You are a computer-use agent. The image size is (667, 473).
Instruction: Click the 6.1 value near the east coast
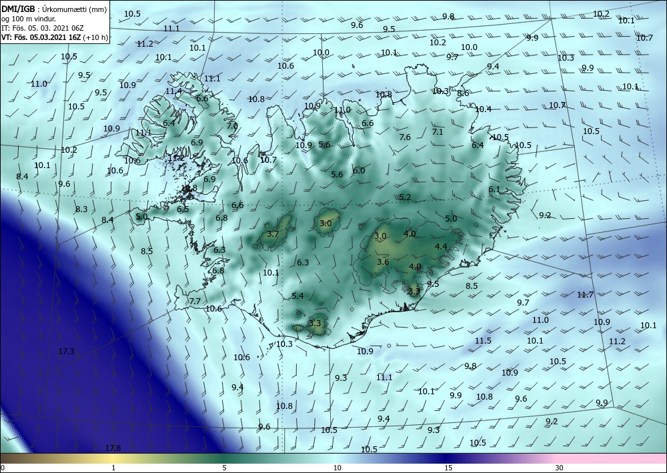494,189
